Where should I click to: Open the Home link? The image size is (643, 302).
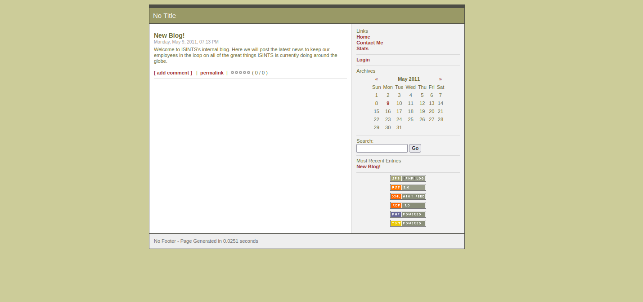coord(363,37)
